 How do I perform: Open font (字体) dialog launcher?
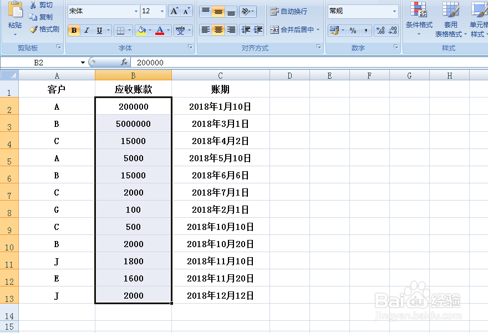190,47
